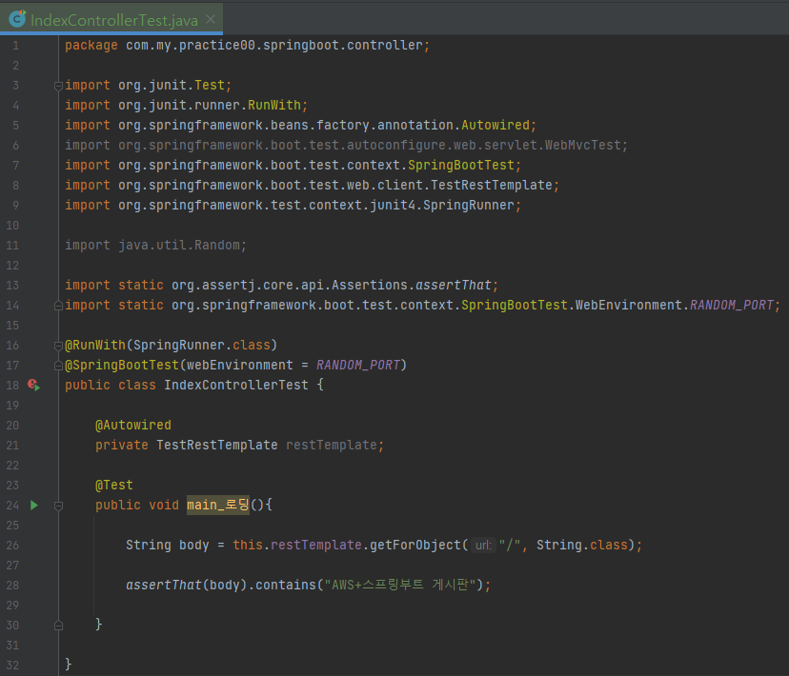Click the String body variable declaration
The image size is (789, 676).
[167, 545]
